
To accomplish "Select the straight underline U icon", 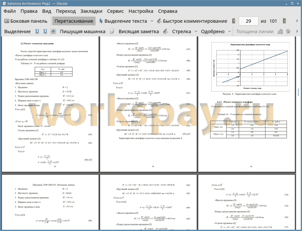I will (37, 31).
